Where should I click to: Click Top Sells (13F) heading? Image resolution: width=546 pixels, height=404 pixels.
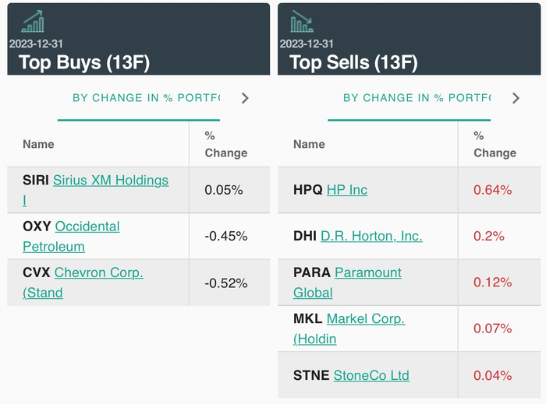(353, 61)
